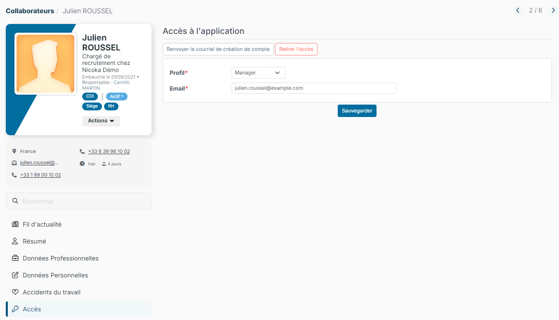Call mobile number +33 6 39 98 10 02
The width and height of the screenshot is (559, 320).
(109, 151)
